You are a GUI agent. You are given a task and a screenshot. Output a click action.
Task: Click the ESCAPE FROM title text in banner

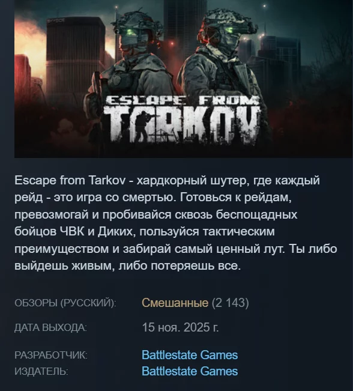click(x=181, y=100)
